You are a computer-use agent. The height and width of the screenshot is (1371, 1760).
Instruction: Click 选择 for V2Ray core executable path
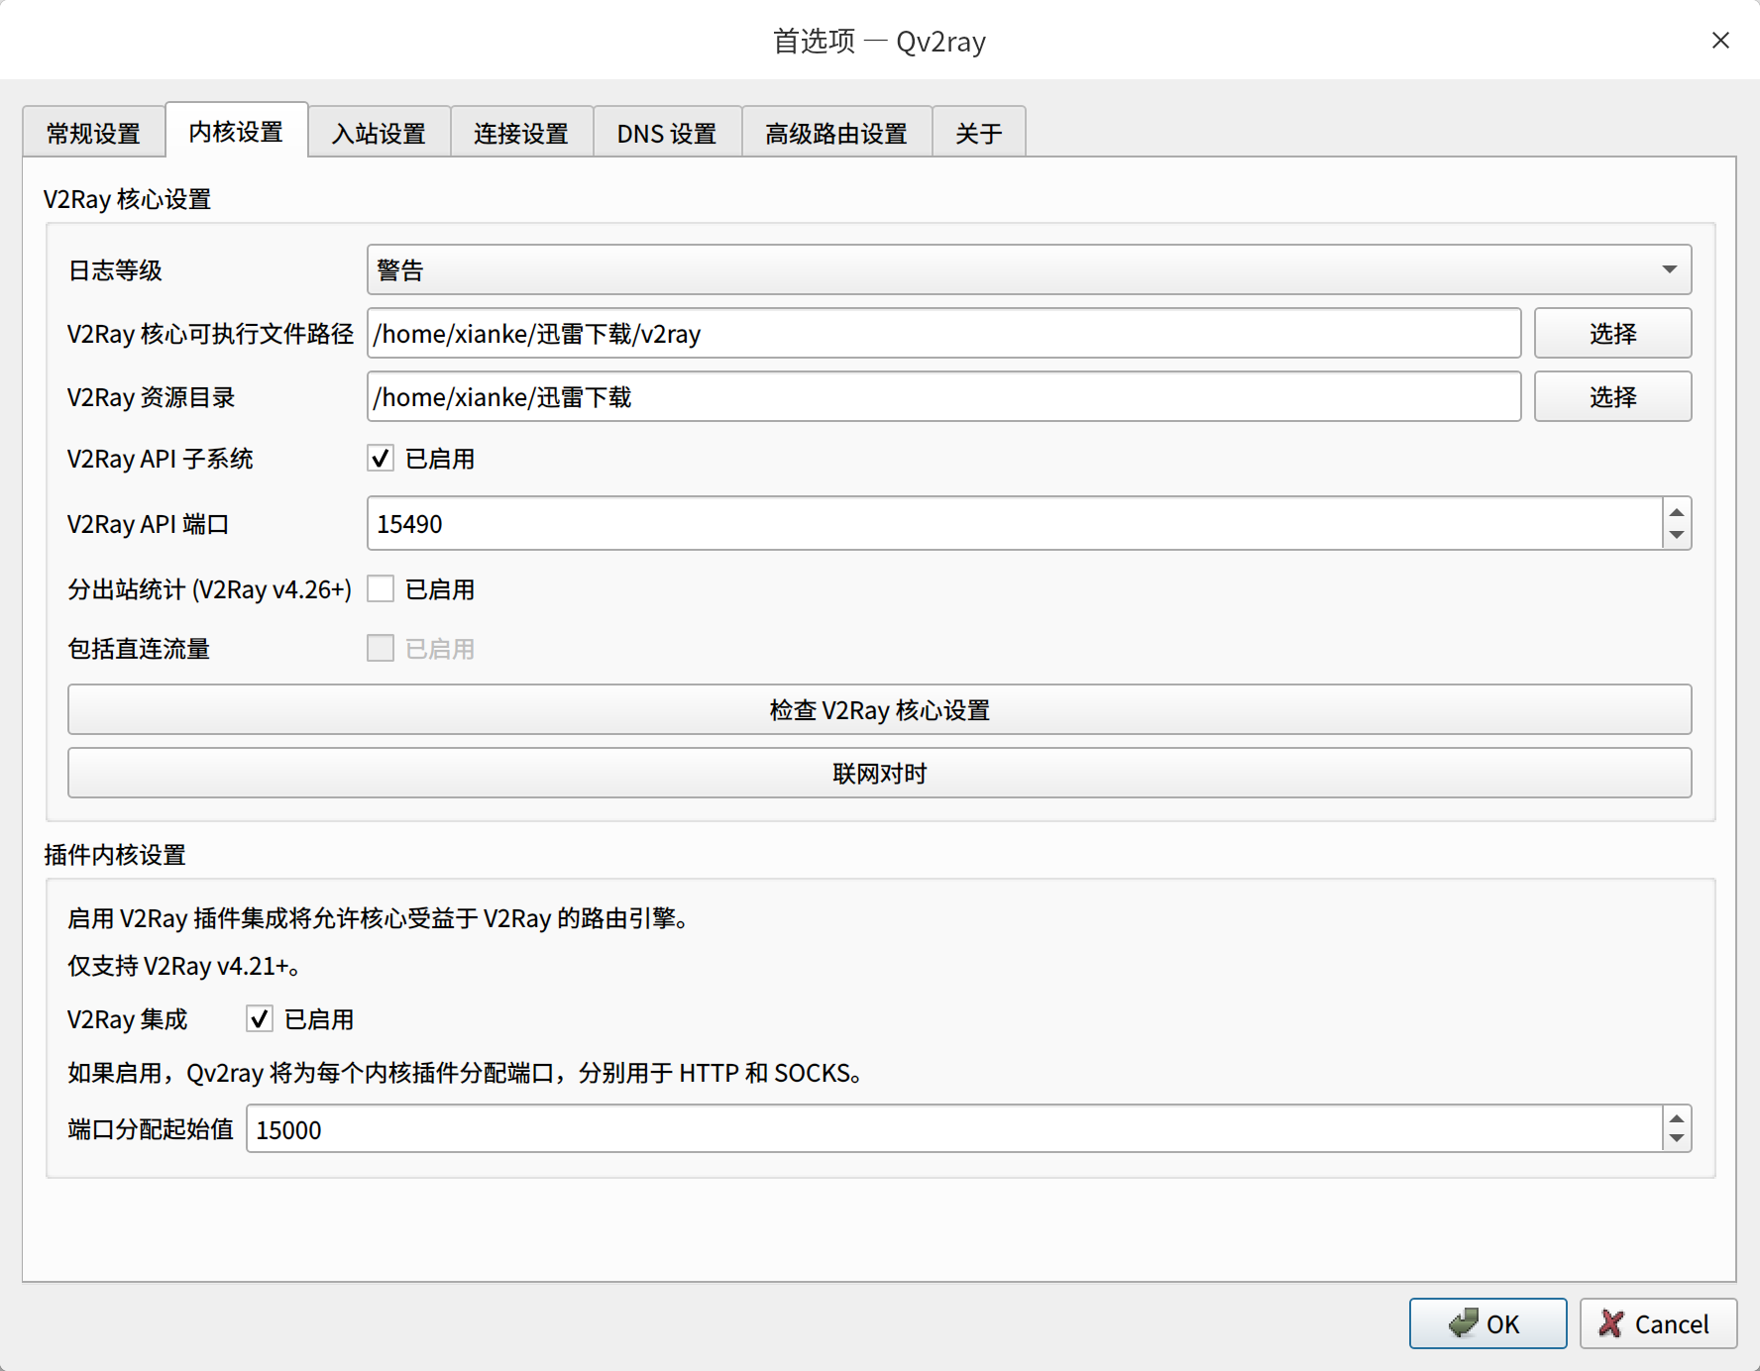pyautogui.click(x=1612, y=334)
